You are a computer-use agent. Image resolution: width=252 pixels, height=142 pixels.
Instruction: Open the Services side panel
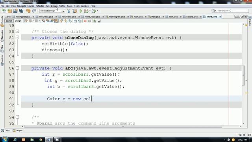click(2, 60)
